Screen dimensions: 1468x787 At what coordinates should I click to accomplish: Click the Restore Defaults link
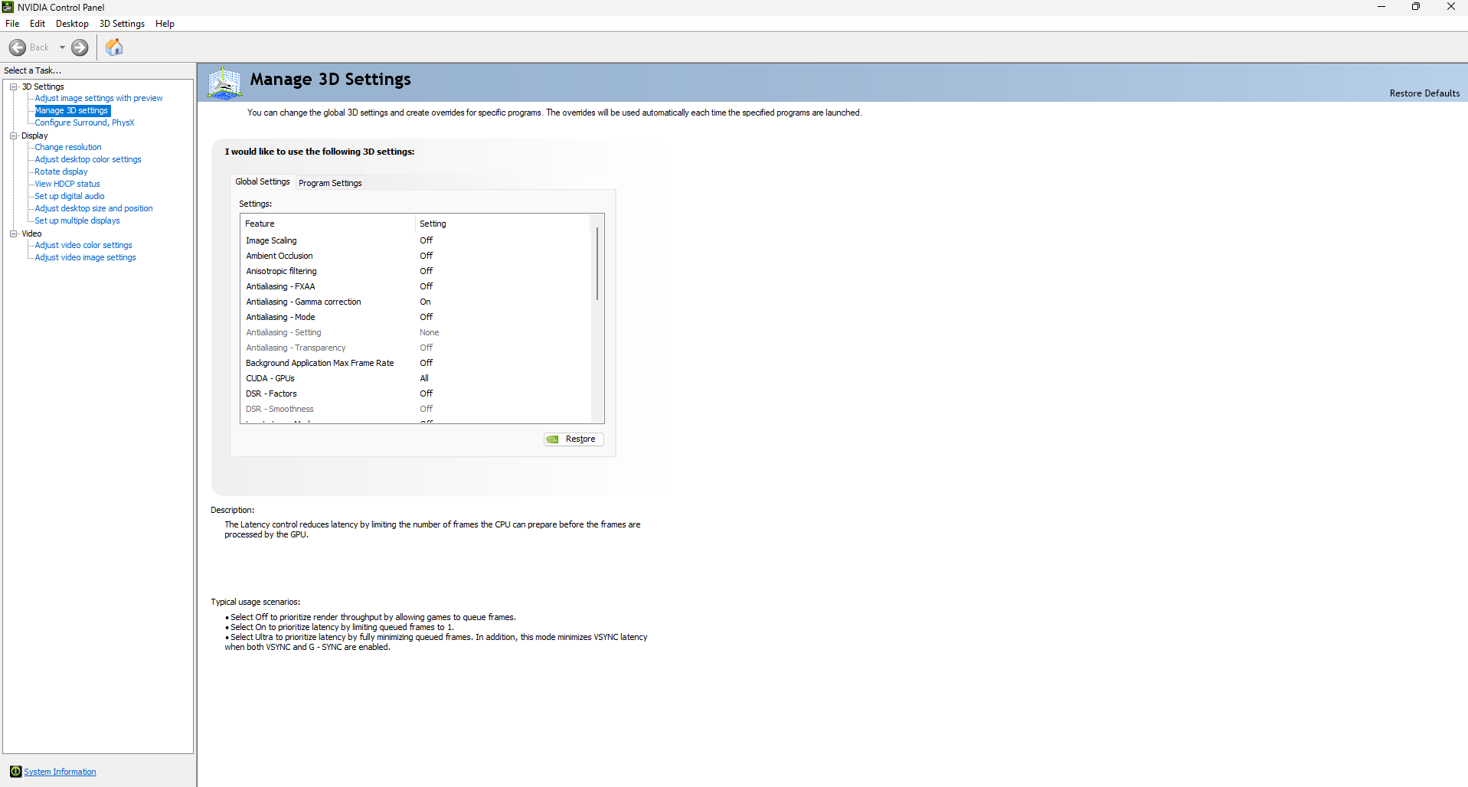(x=1424, y=93)
